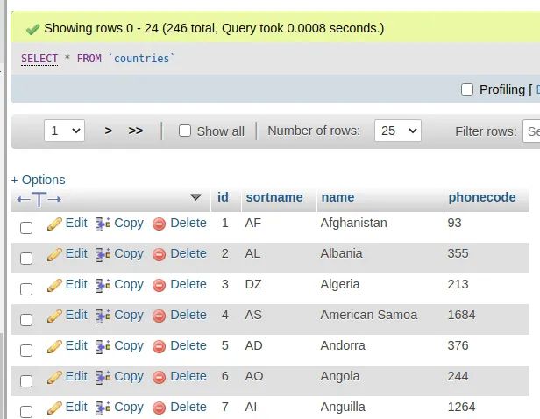Click the name cell 'American Samoa'

(x=369, y=315)
